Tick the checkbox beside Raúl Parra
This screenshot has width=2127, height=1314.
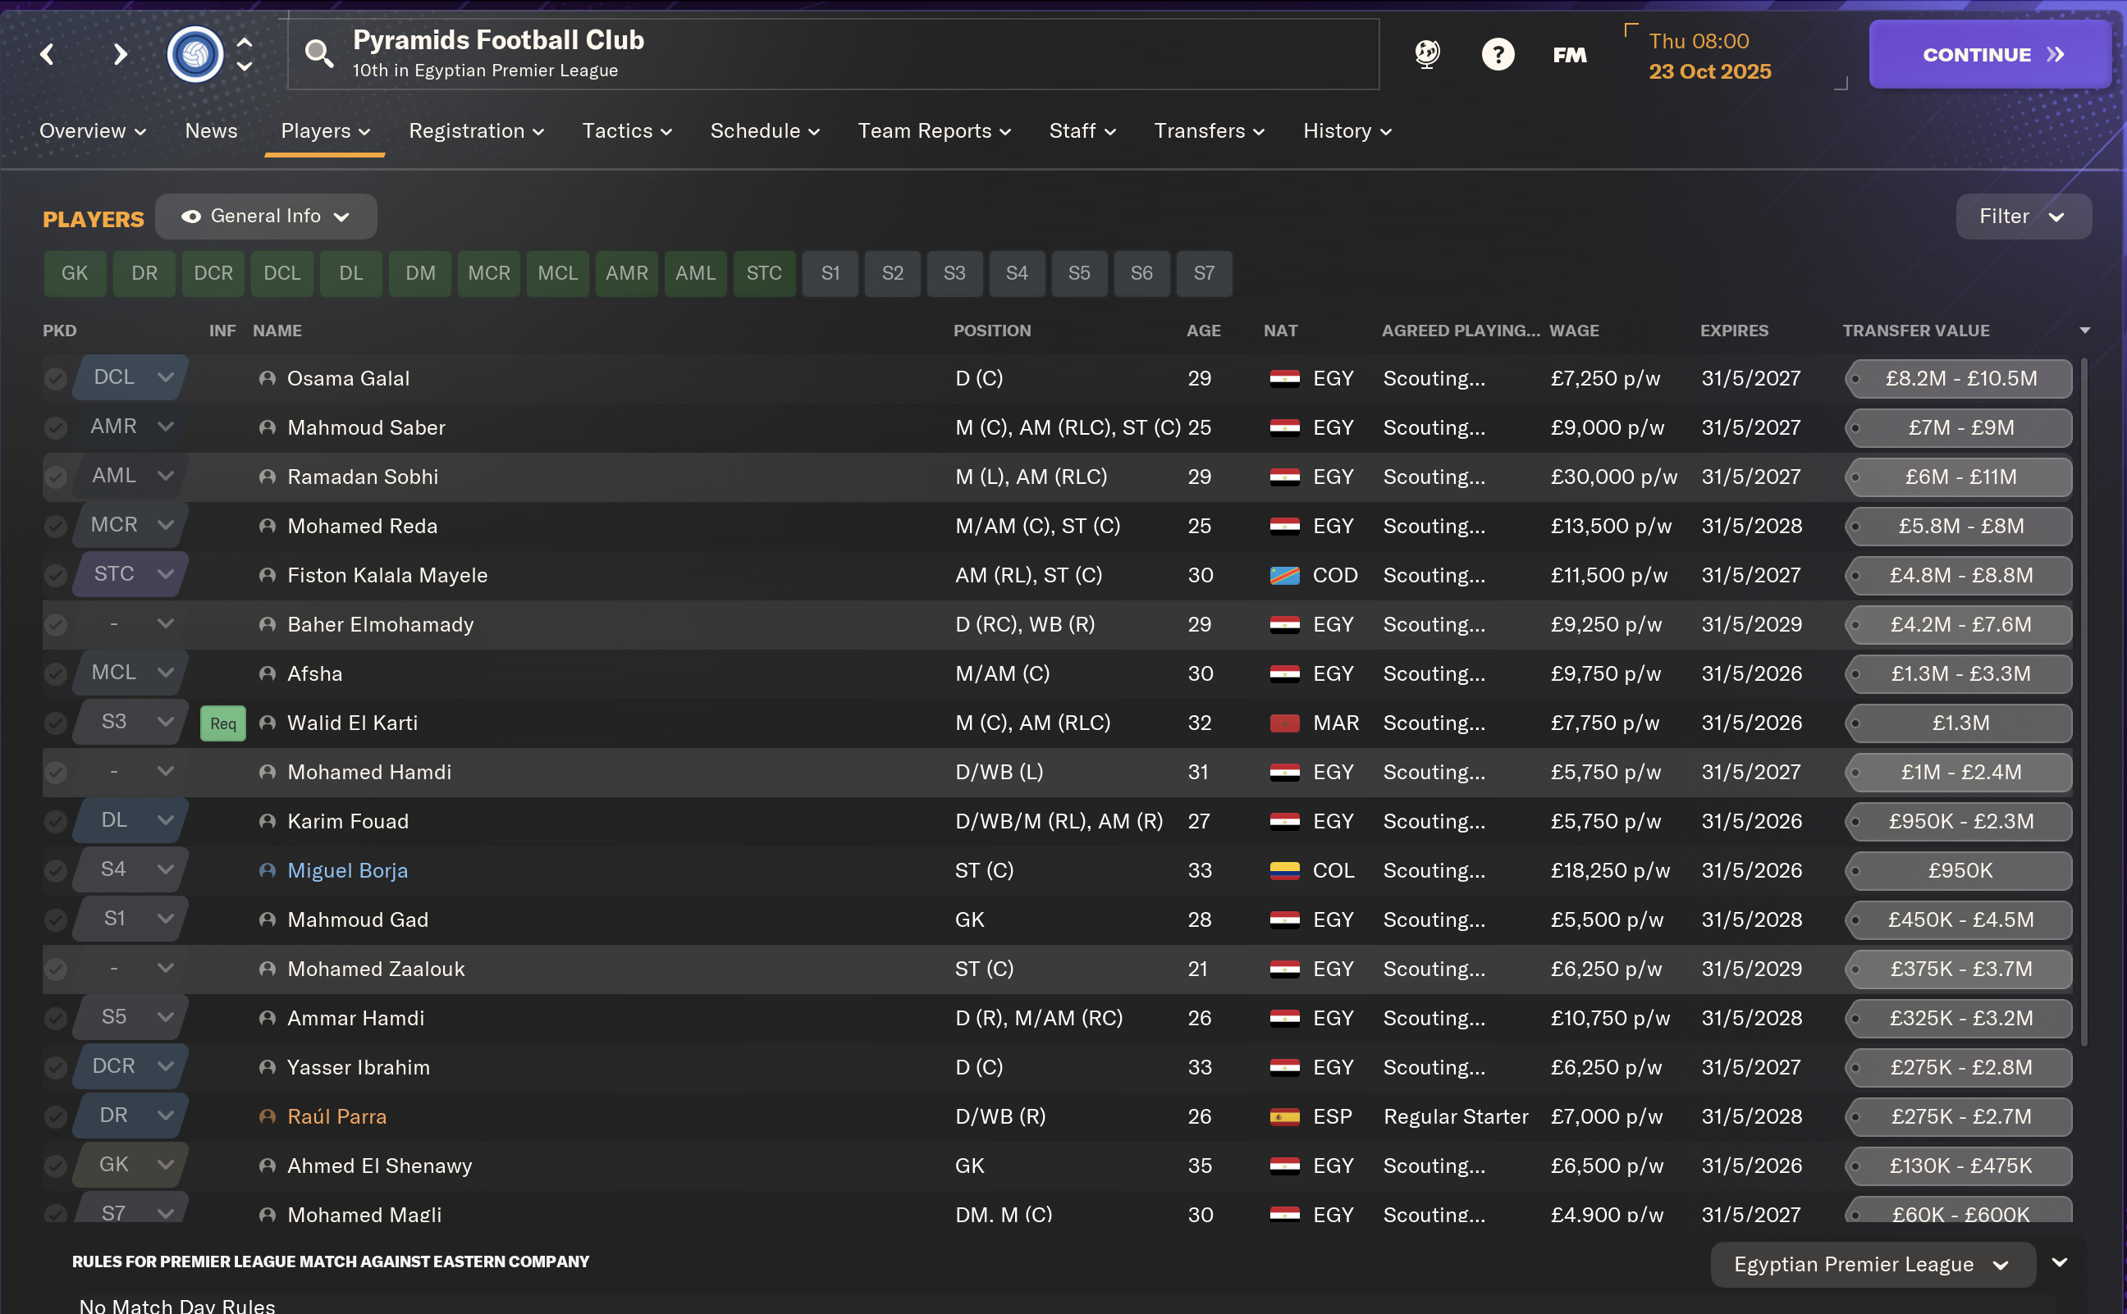click(56, 1116)
